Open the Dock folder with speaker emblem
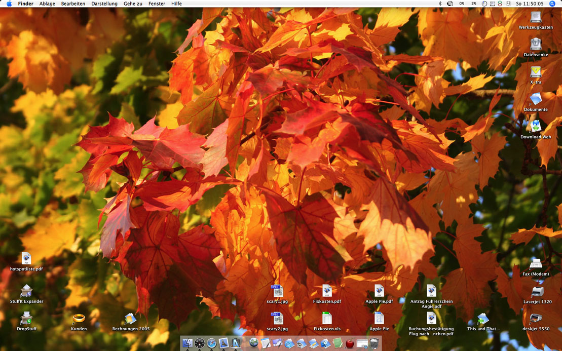Viewport: 562px width, 351px height. (x=302, y=343)
